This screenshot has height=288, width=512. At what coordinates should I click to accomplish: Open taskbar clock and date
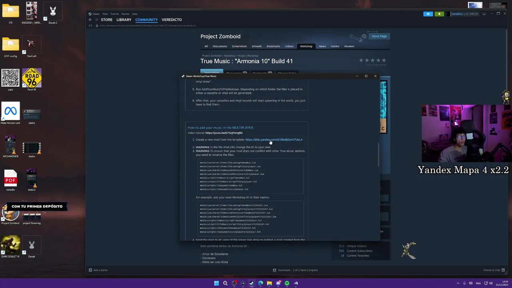[x=502, y=283]
